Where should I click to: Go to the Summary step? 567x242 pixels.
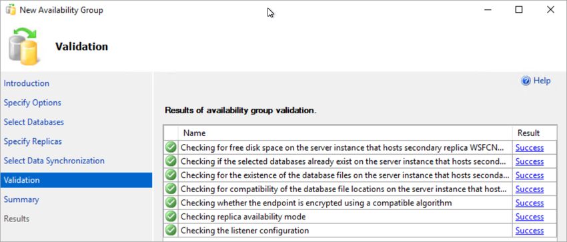click(21, 199)
